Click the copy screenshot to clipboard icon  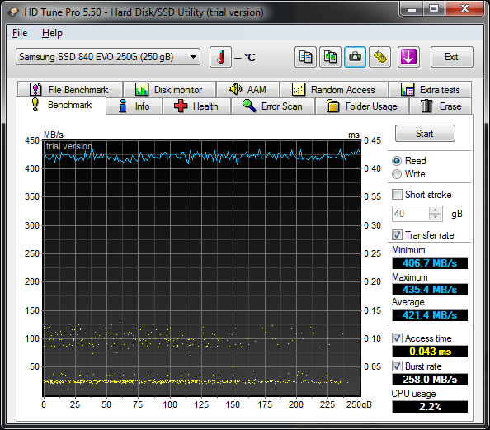tap(330, 57)
